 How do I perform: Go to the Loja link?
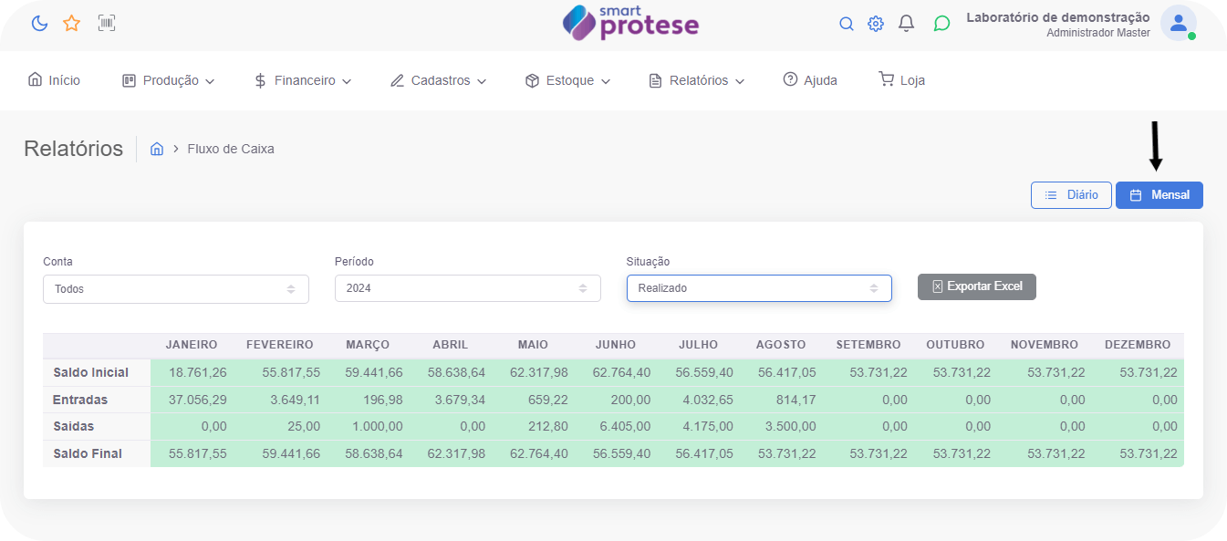pyautogui.click(x=901, y=80)
